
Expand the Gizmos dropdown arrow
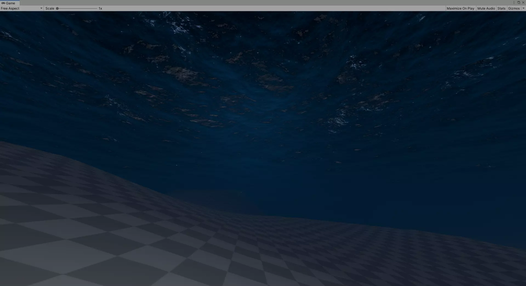[x=523, y=9]
